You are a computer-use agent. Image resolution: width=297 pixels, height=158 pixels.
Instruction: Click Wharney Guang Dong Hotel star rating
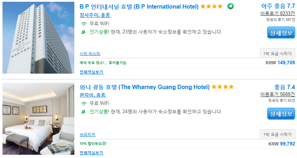223,87
